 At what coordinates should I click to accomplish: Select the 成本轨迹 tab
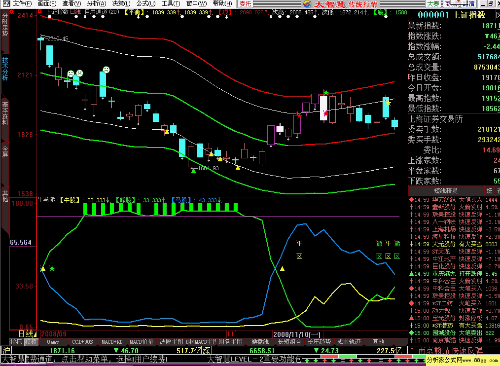(349, 342)
